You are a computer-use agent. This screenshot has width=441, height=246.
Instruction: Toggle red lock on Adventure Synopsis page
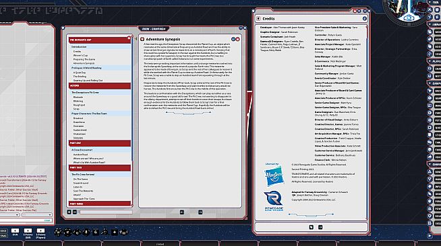(237, 39)
